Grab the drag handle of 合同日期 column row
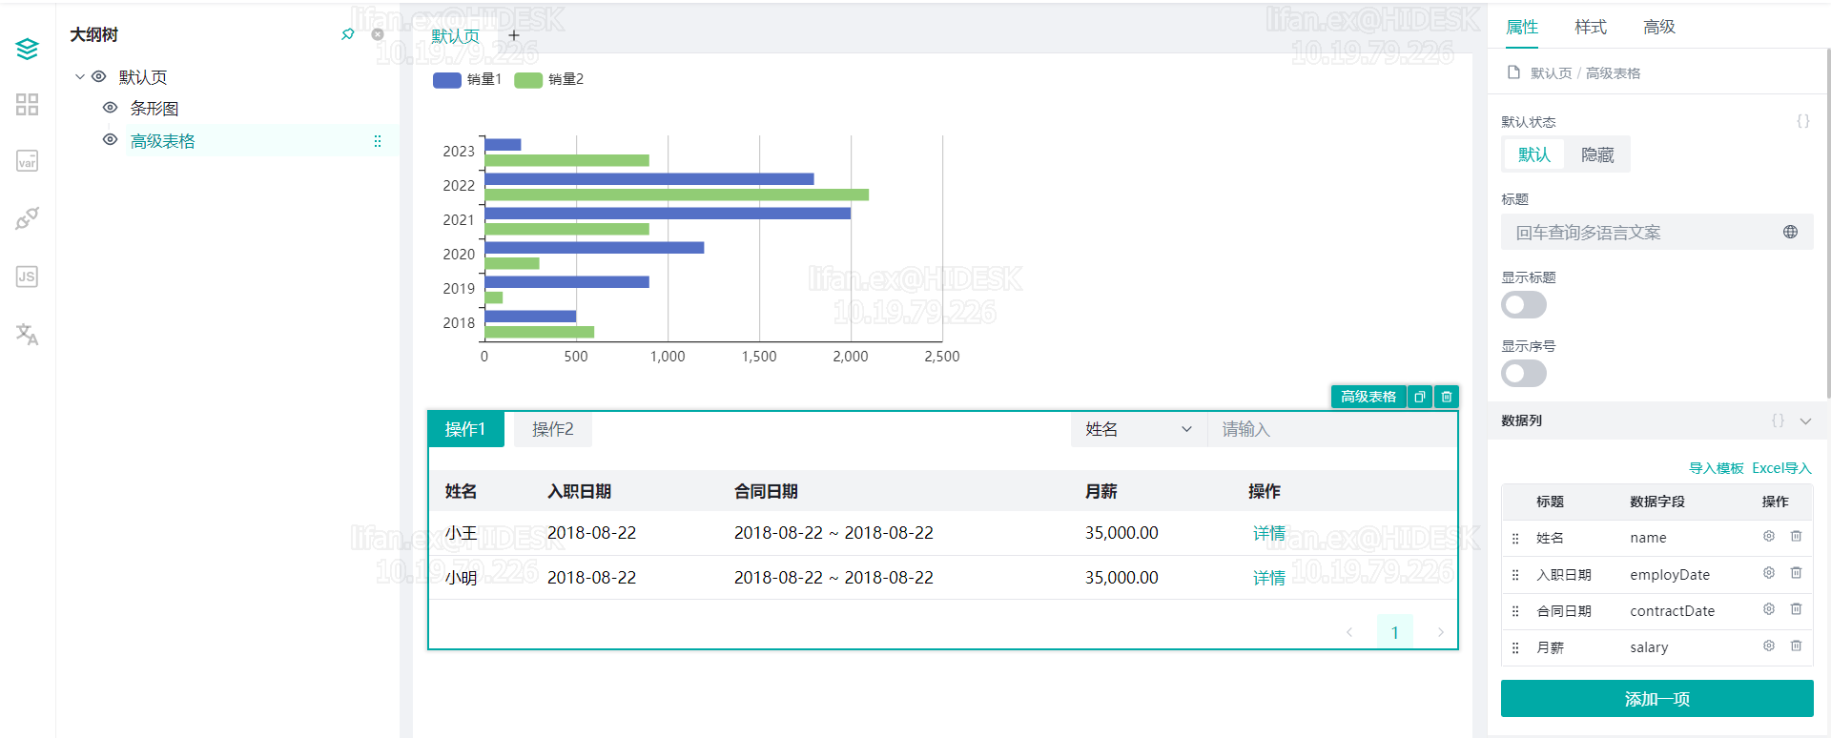This screenshot has width=1831, height=738. (x=1515, y=611)
